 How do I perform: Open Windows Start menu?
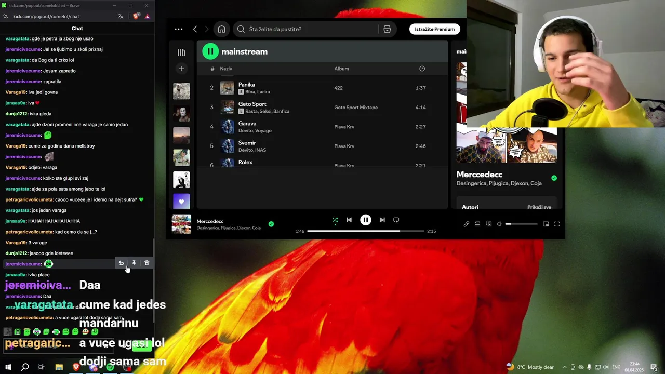pyautogui.click(x=8, y=367)
